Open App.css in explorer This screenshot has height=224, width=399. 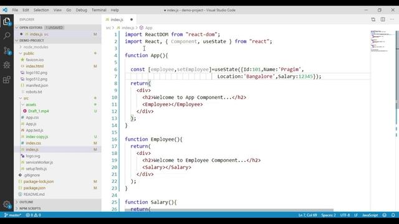pos(32,118)
